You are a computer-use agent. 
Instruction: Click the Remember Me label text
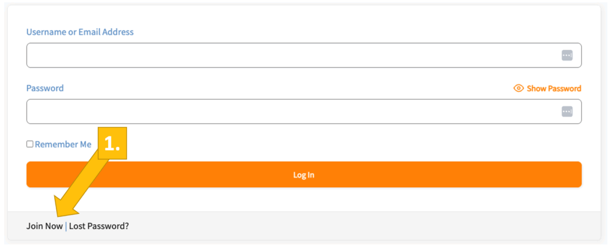click(63, 144)
